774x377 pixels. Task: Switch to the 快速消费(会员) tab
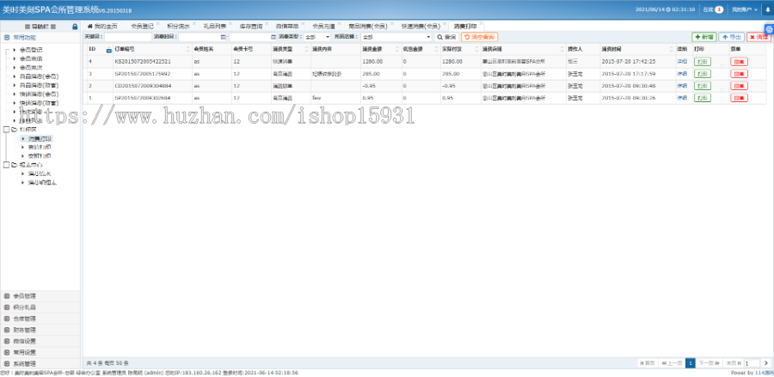coord(421,26)
